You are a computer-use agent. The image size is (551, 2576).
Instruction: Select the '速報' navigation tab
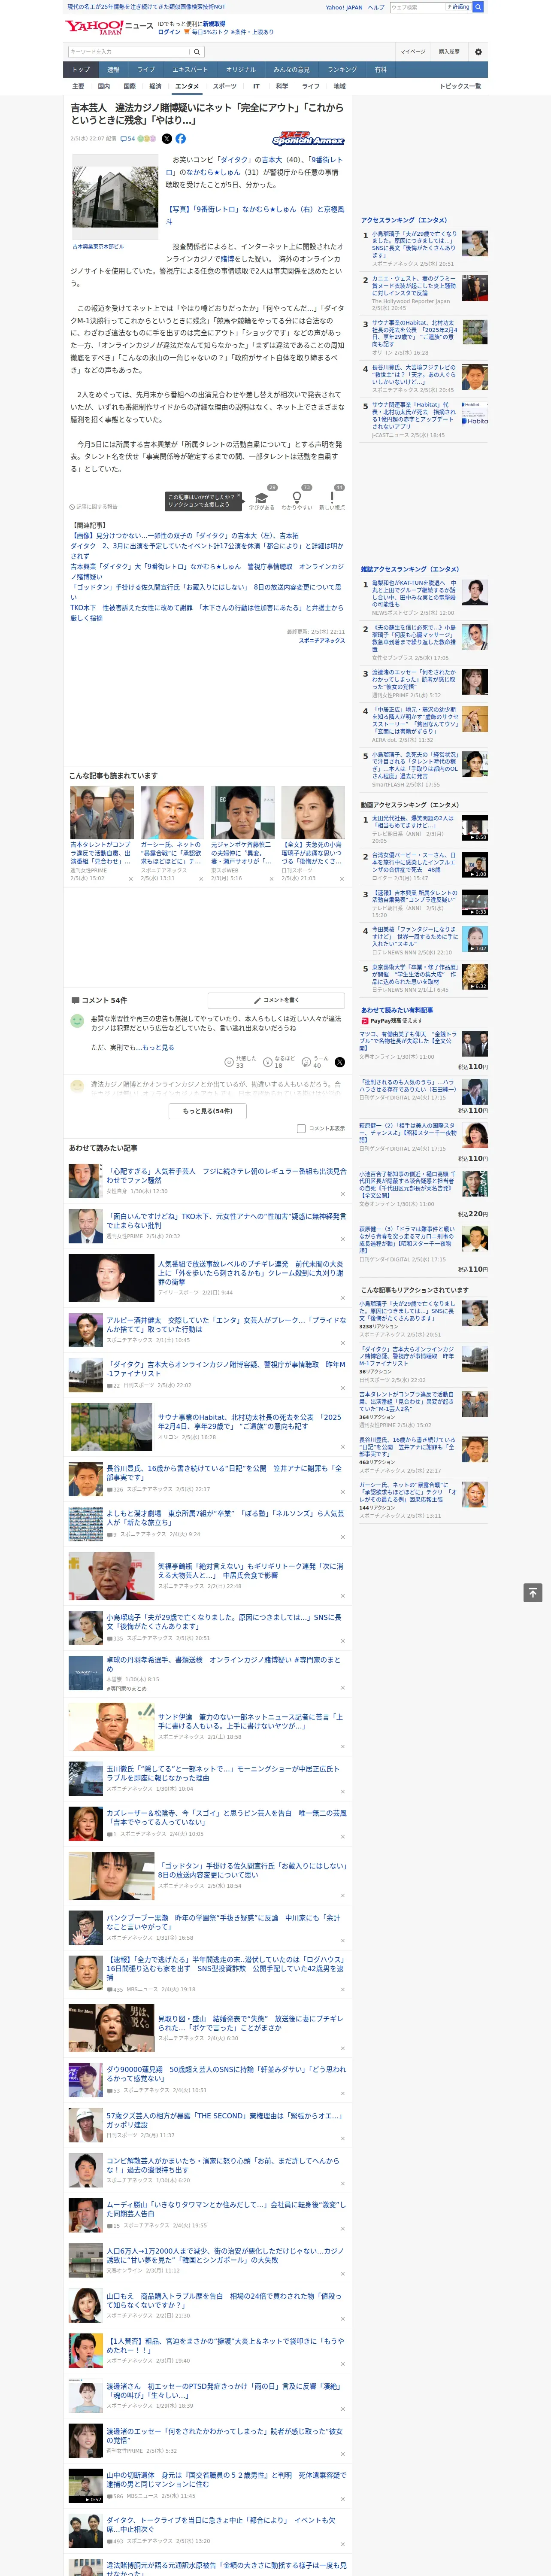point(113,70)
